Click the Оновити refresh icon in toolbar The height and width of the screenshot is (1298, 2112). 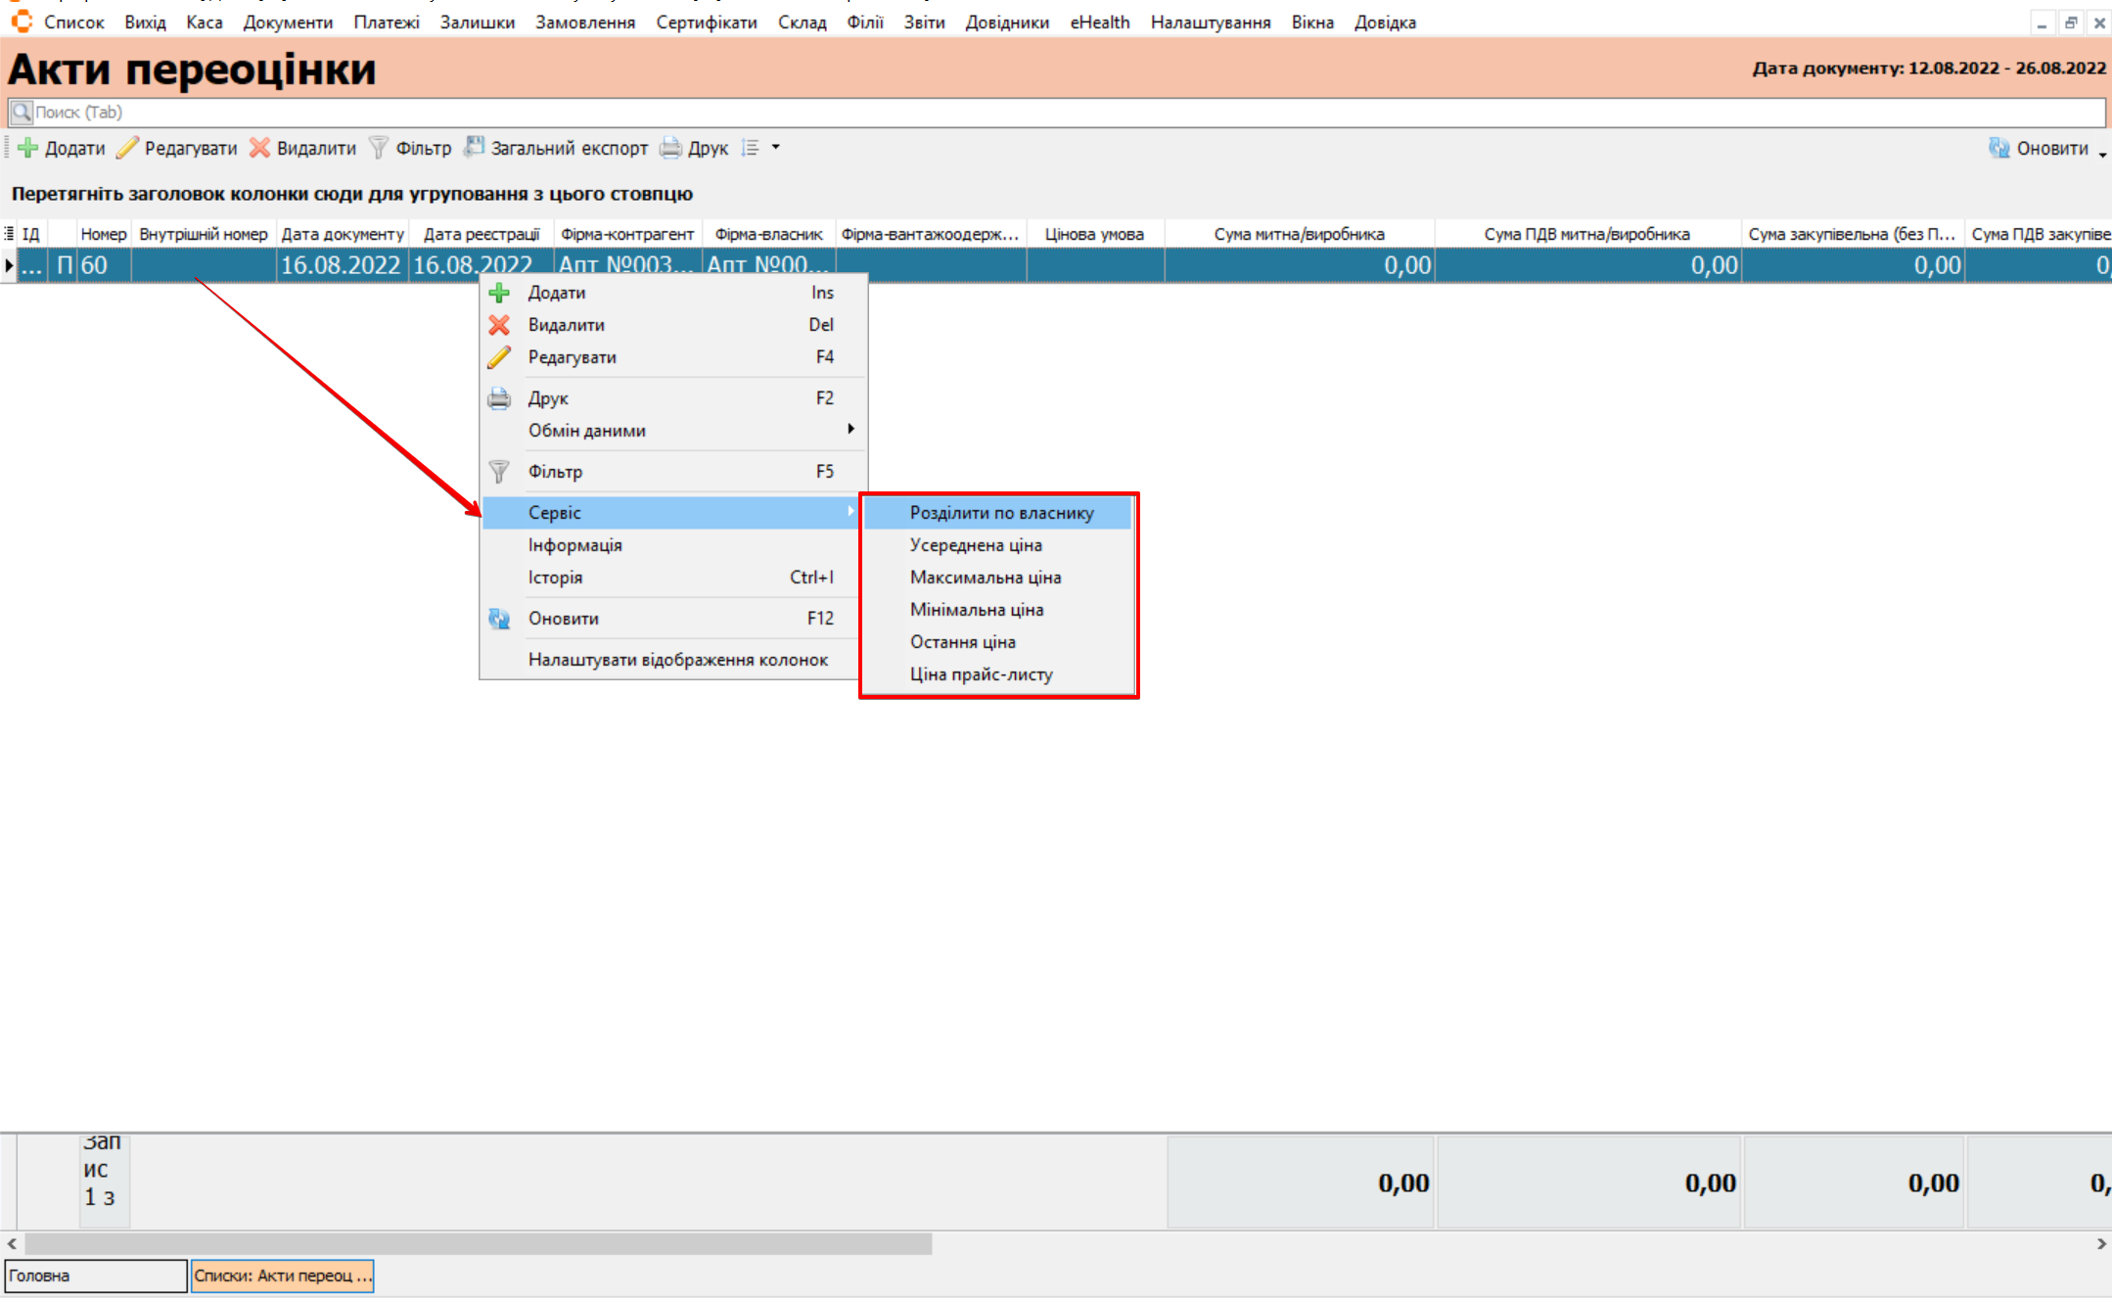(x=1998, y=148)
